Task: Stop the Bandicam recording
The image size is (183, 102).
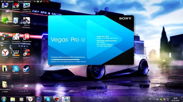Action: pyautogui.click(x=47, y=2)
